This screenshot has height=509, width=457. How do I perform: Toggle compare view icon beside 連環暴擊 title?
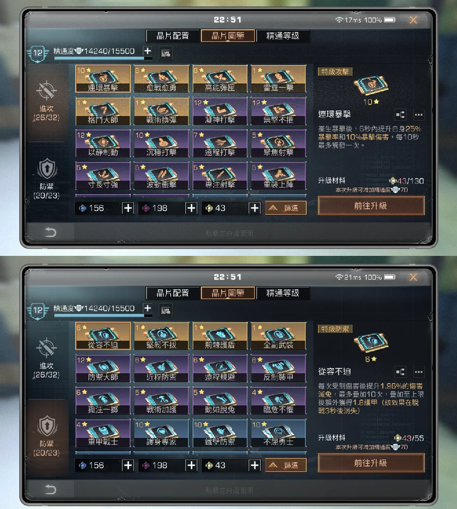(x=400, y=115)
